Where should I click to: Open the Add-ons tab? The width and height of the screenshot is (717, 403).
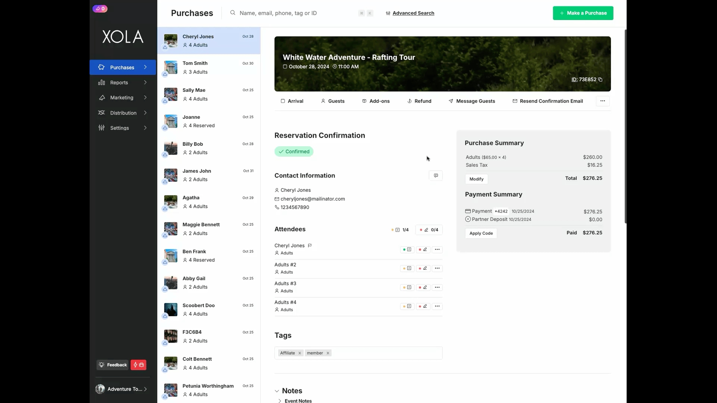(x=376, y=101)
